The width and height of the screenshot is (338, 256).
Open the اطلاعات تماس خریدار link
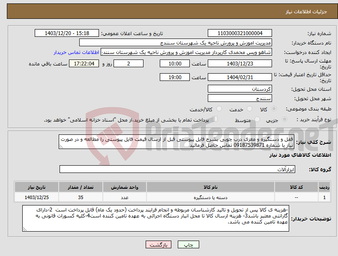click(x=76, y=52)
